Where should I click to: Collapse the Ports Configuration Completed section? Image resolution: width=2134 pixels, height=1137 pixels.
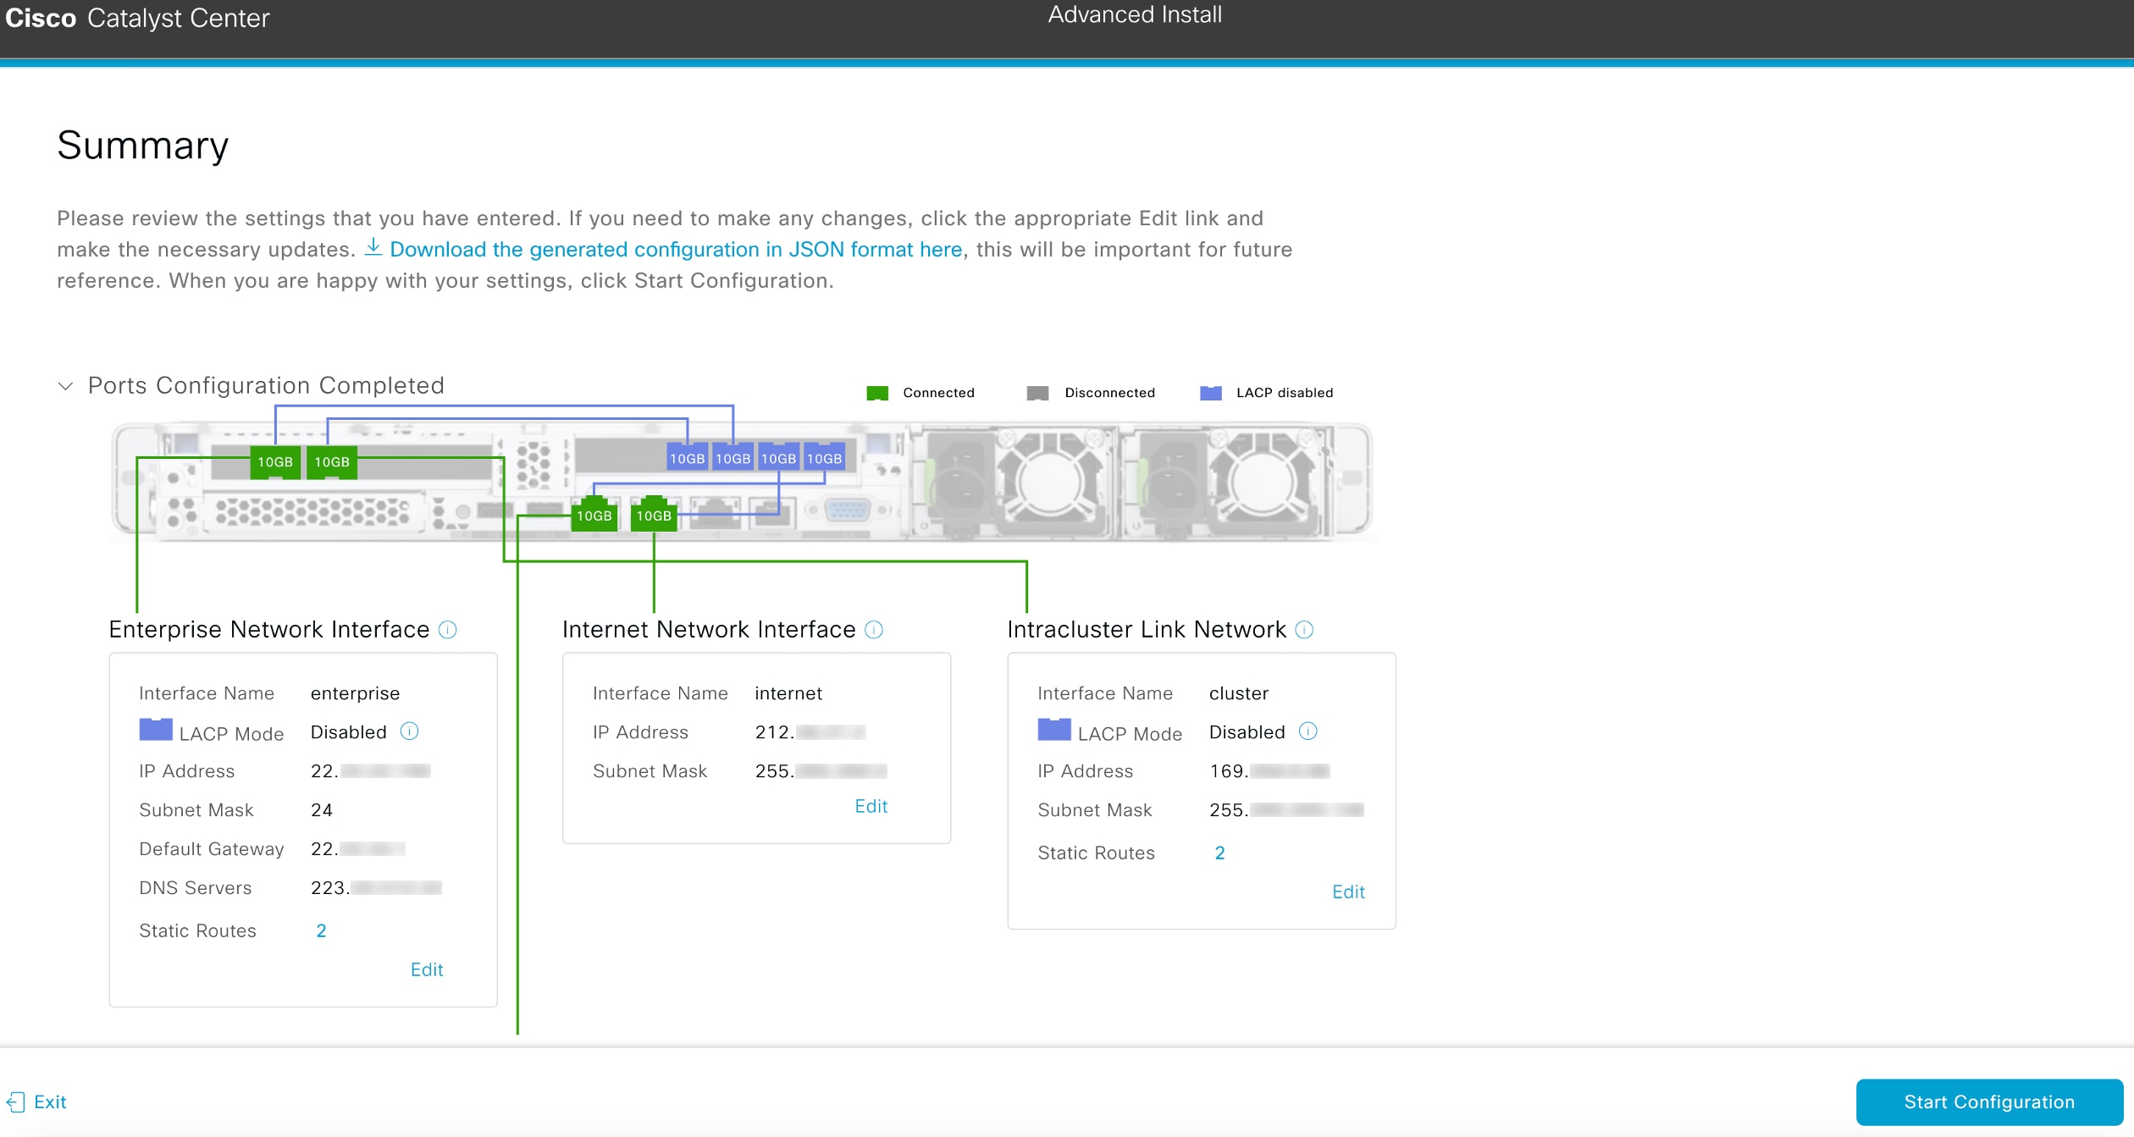(x=66, y=385)
